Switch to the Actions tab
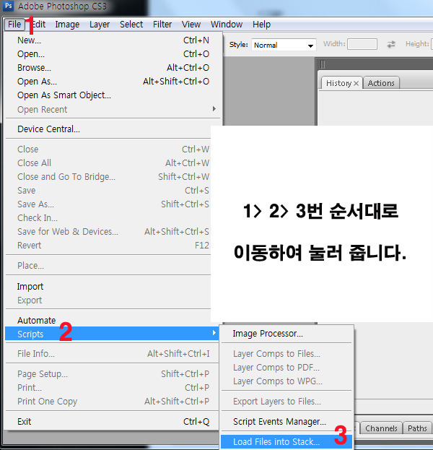Screen dimensions: 433x450 tap(381, 83)
